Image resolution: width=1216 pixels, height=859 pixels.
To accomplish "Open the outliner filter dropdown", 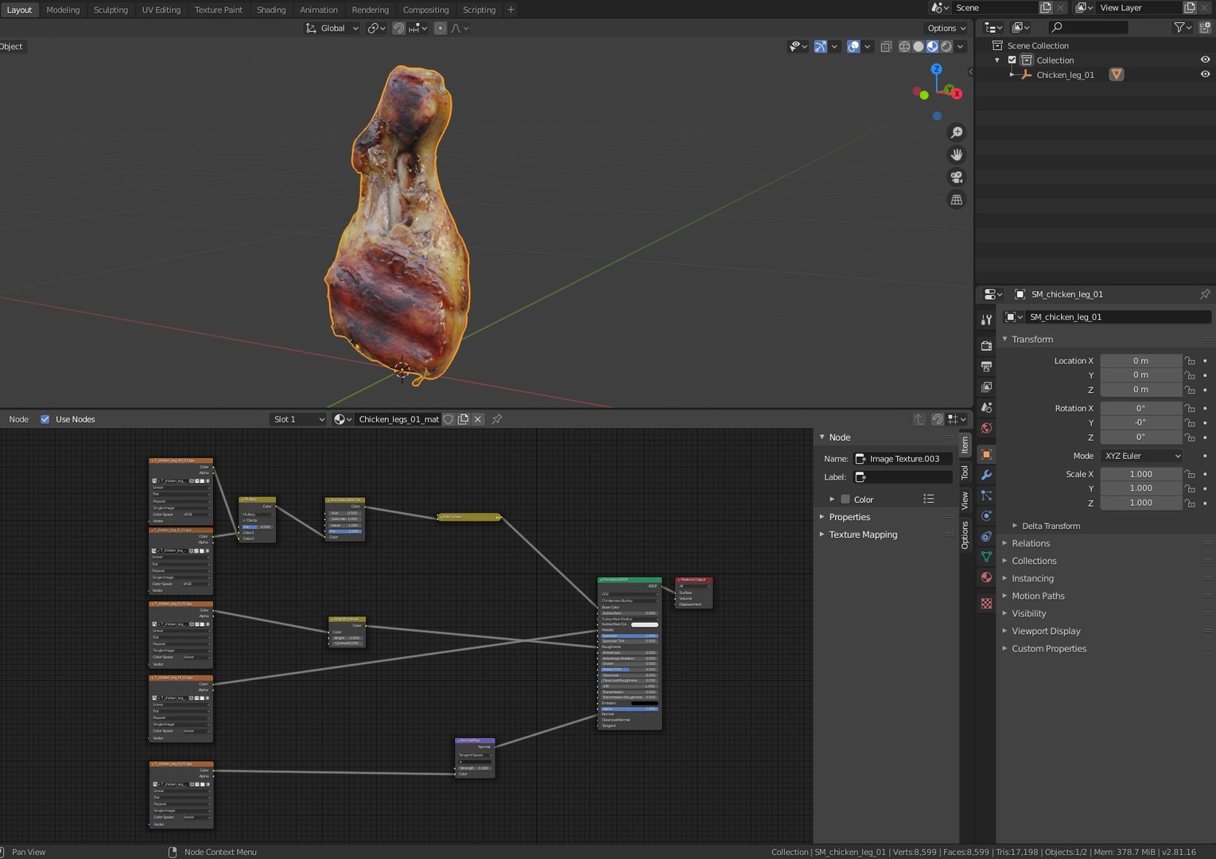I will tap(1183, 27).
